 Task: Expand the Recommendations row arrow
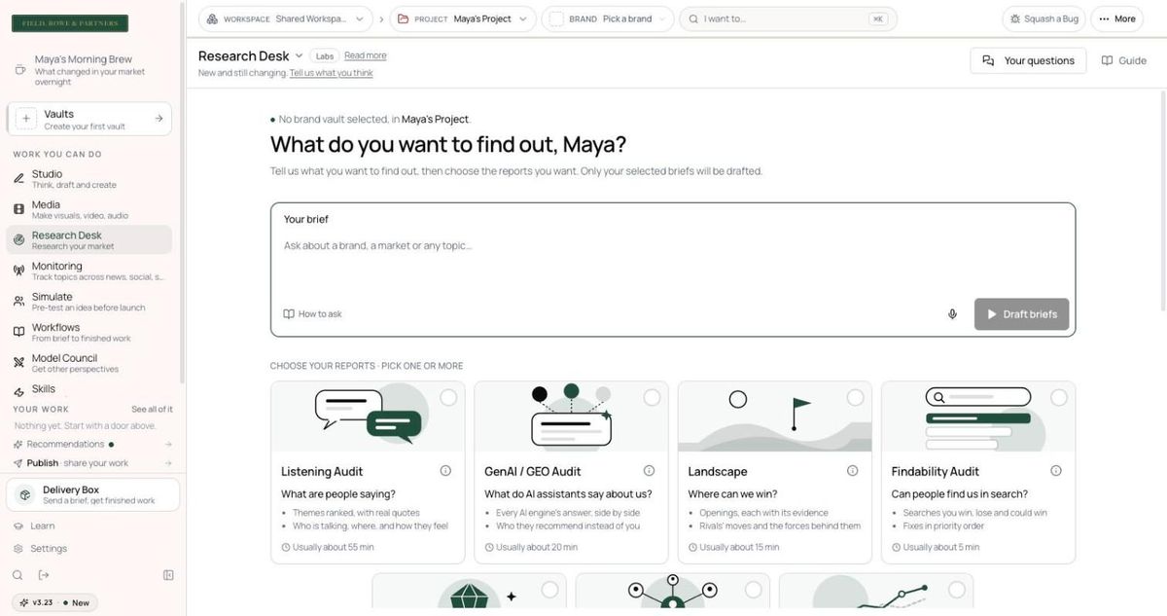coord(168,445)
